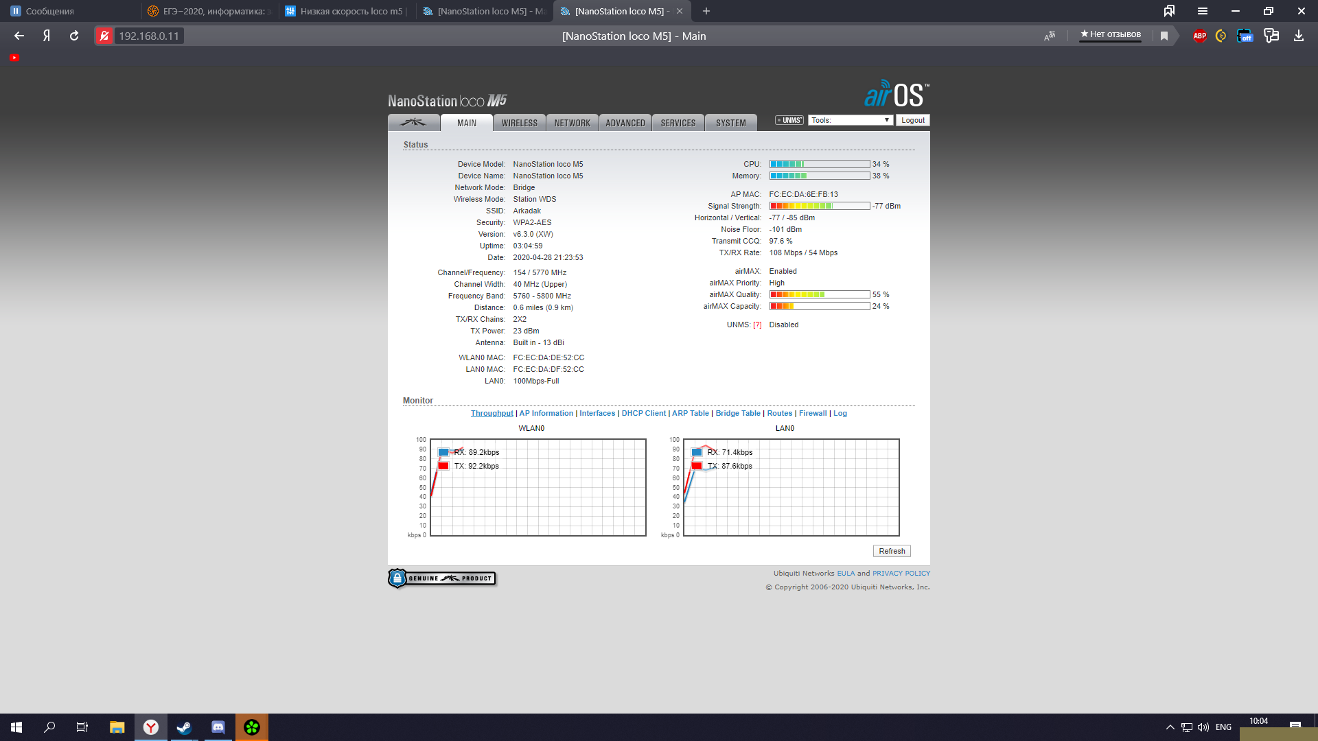Open the ADVANCED tab
This screenshot has width=1318, height=741.
coord(625,123)
